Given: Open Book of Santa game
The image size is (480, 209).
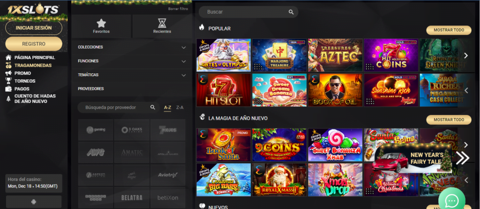Looking at the screenshot, I should pyautogui.click(x=224, y=145).
